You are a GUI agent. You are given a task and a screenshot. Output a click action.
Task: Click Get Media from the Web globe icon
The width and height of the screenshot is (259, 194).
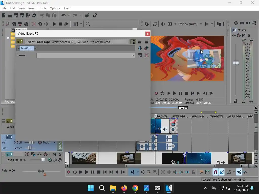point(26,24)
